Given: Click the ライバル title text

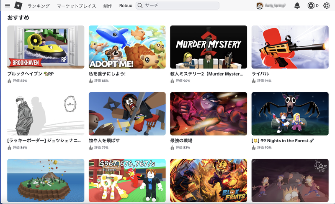Looking at the screenshot, I should pyautogui.click(x=260, y=74).
